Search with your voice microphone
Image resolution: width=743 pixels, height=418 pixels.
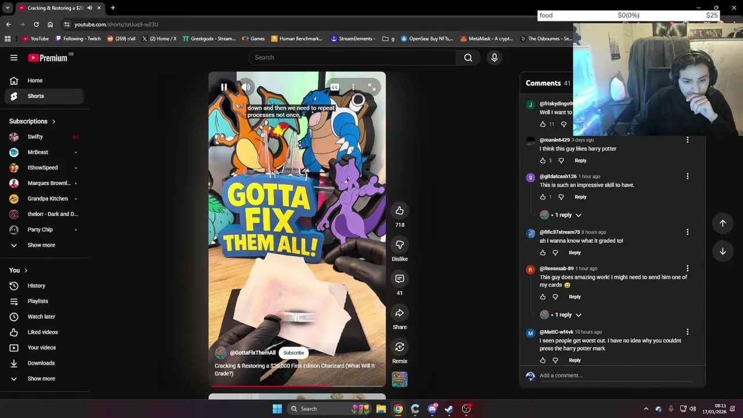(495, 57)
